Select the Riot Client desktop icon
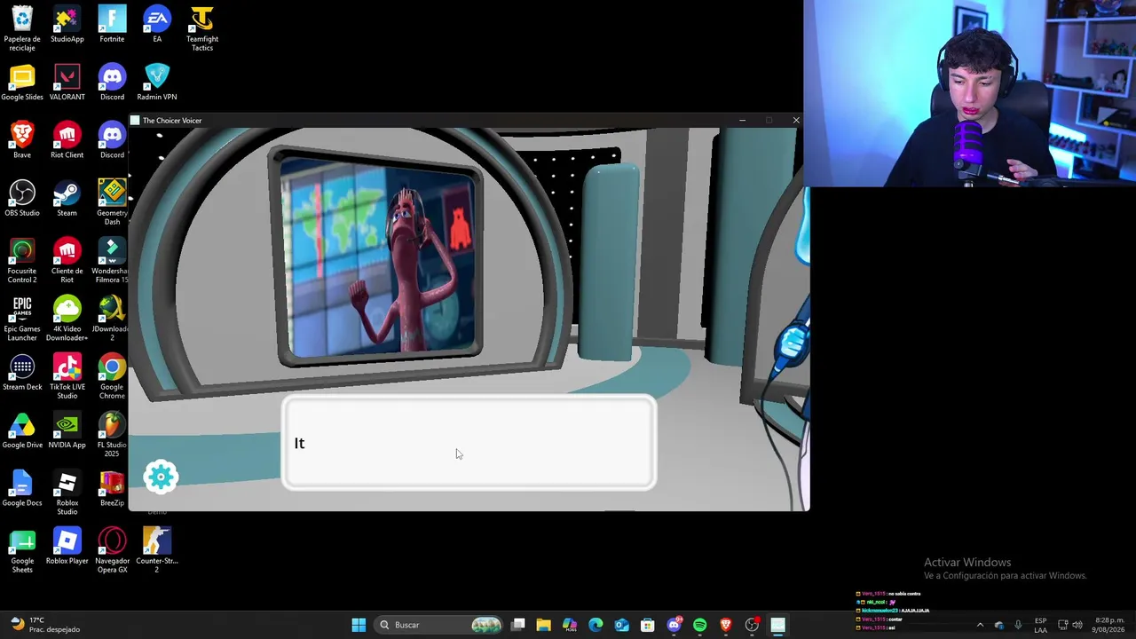 [x=67, y=140]
